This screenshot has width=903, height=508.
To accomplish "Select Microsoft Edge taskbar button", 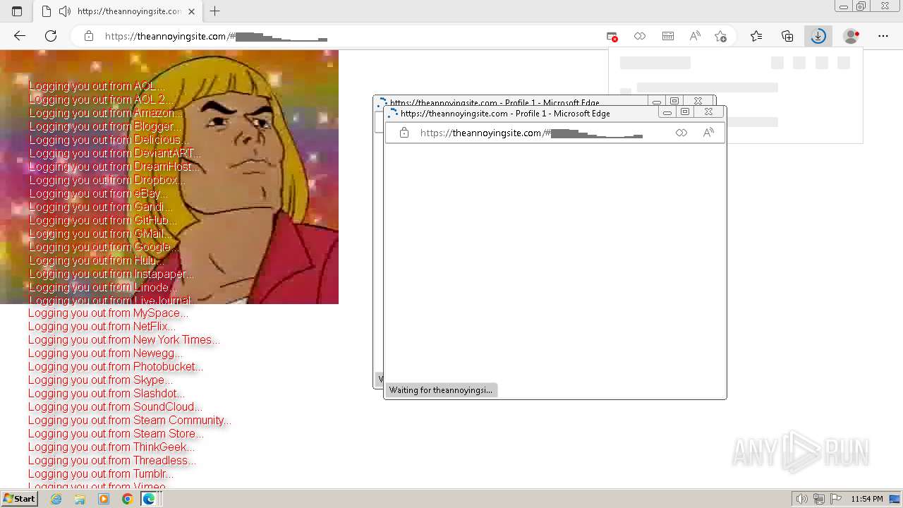I will tap(150, 499).
